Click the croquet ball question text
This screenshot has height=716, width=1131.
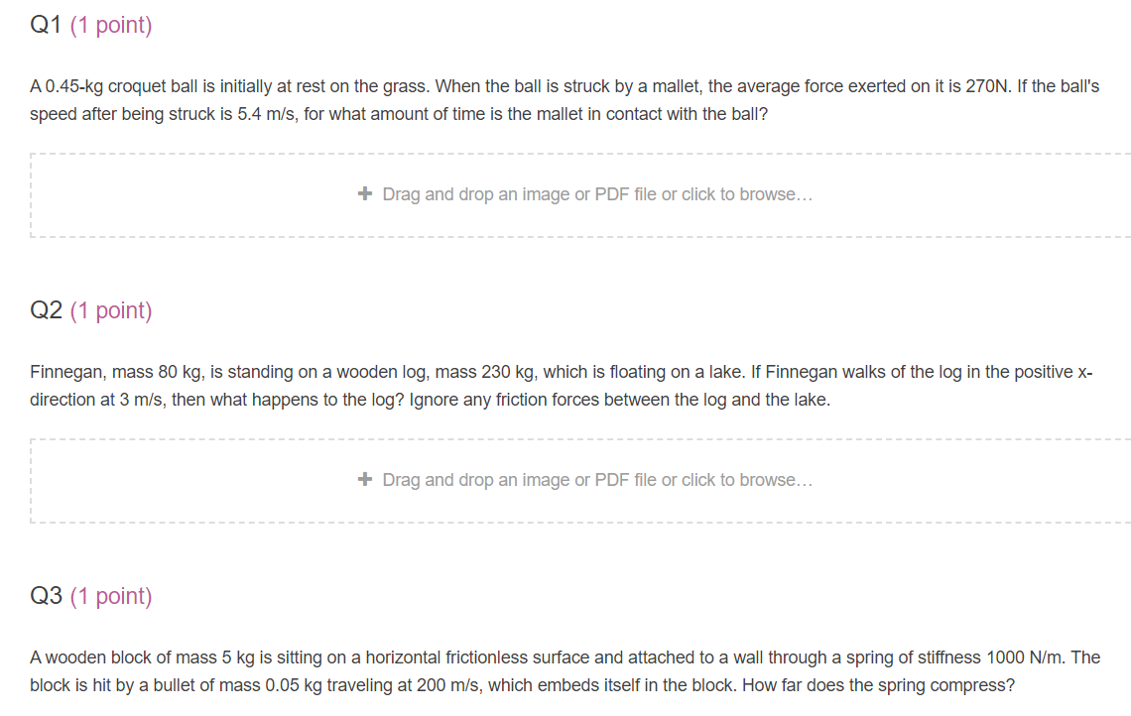point(565,99)
